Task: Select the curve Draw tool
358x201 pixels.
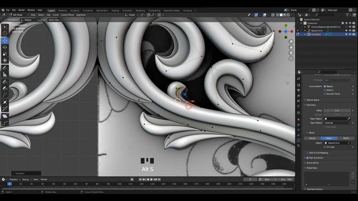Action: pyautogui.click(x=5, y=82)
